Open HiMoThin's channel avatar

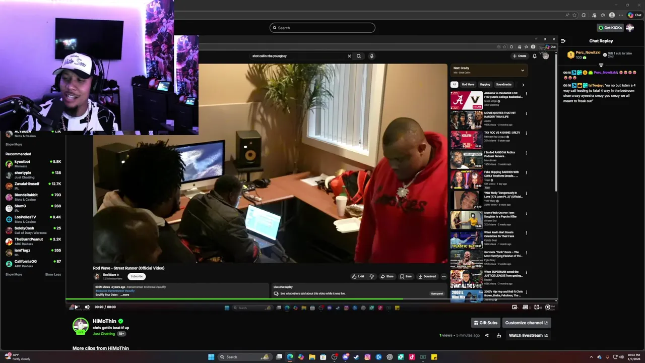pos(81,326)
